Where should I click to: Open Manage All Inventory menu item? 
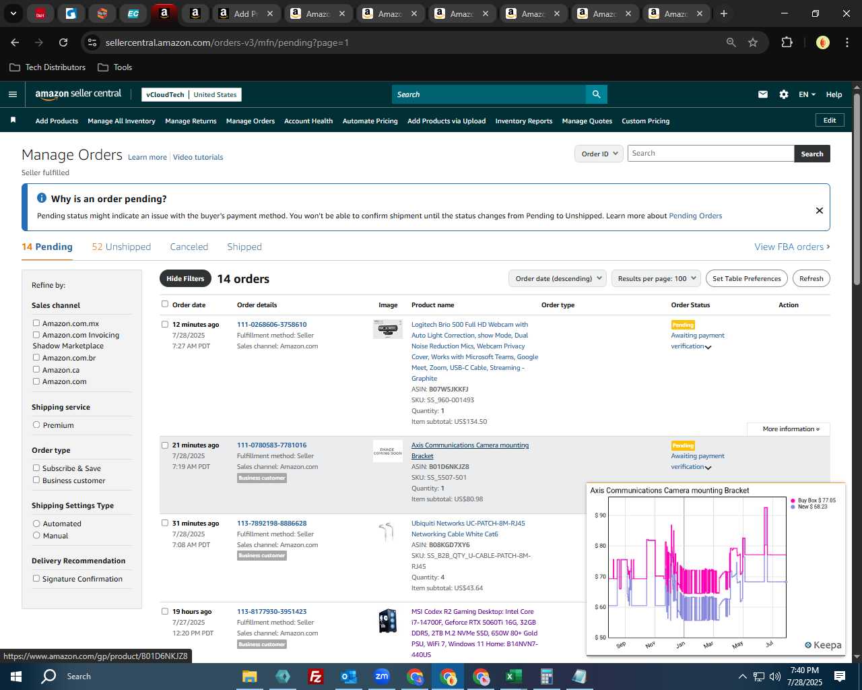pos(121,121)
